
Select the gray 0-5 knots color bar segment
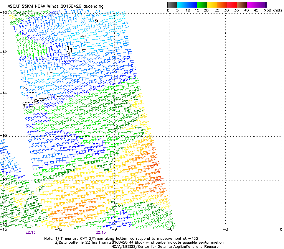point(172,5)
